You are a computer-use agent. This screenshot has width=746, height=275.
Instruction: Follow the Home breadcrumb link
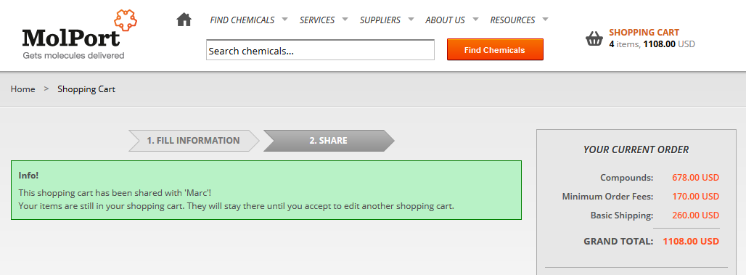pos(22,89)
